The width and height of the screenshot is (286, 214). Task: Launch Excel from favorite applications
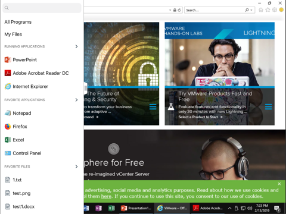point(14,140)
